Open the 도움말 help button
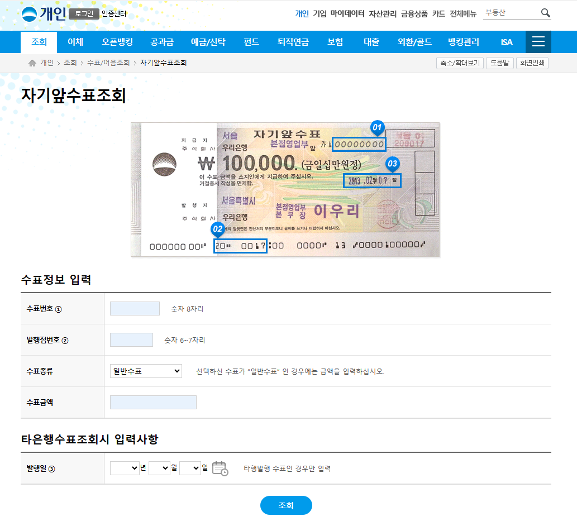This screenshot has width=577, height=526. (499, 63)
